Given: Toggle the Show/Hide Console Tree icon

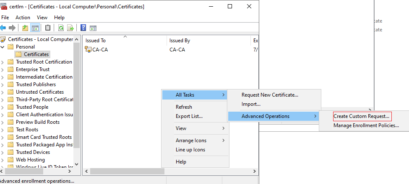Looking at the screenshot, I should tap(35, 28).
